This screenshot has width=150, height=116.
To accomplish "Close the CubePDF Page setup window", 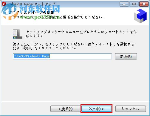I will [x=144, y=4].
